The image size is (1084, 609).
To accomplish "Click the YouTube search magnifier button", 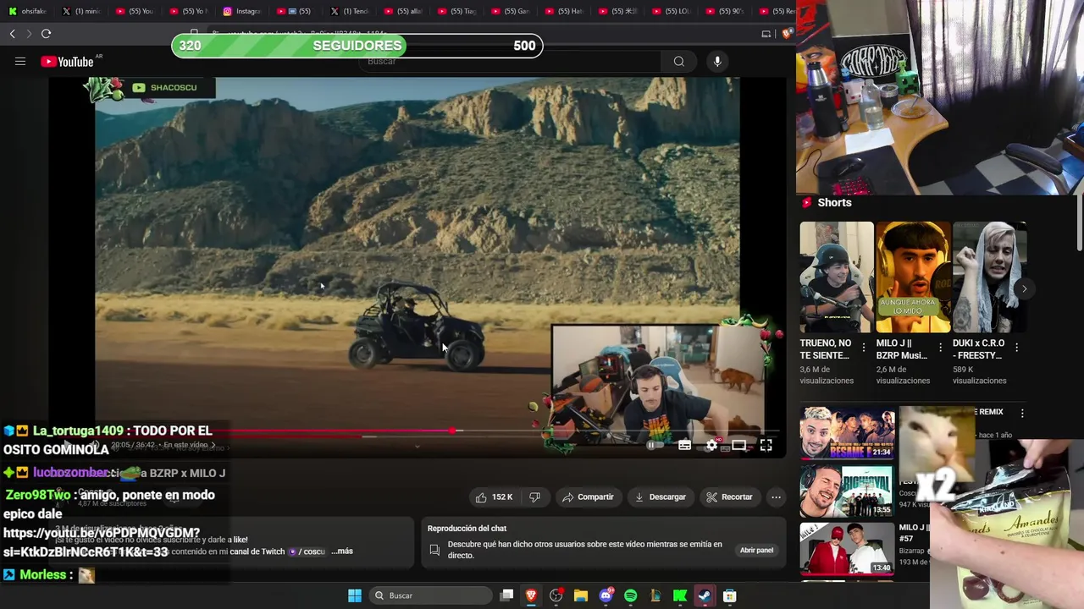I will (x=679, y=61).
